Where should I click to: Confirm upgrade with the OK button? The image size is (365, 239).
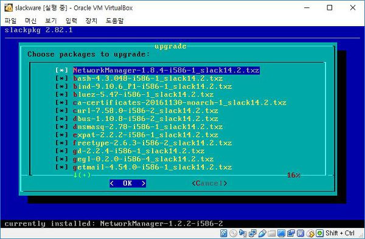(128, 184)
